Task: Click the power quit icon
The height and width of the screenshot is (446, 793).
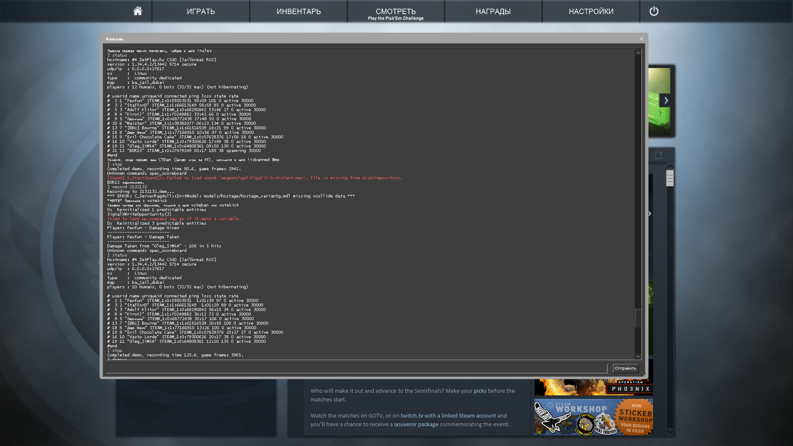Action: pos(654,11)
